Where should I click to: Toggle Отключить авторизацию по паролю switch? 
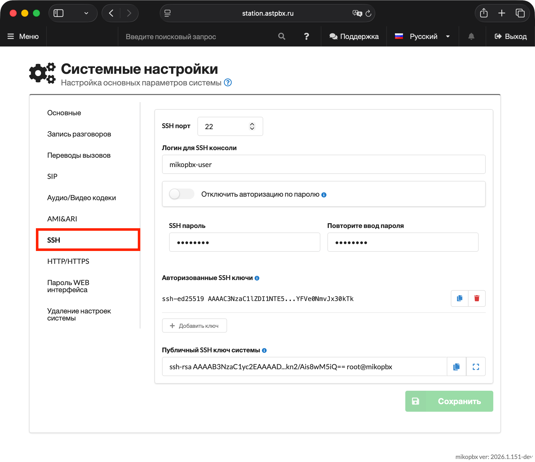[x=182, y=194]
